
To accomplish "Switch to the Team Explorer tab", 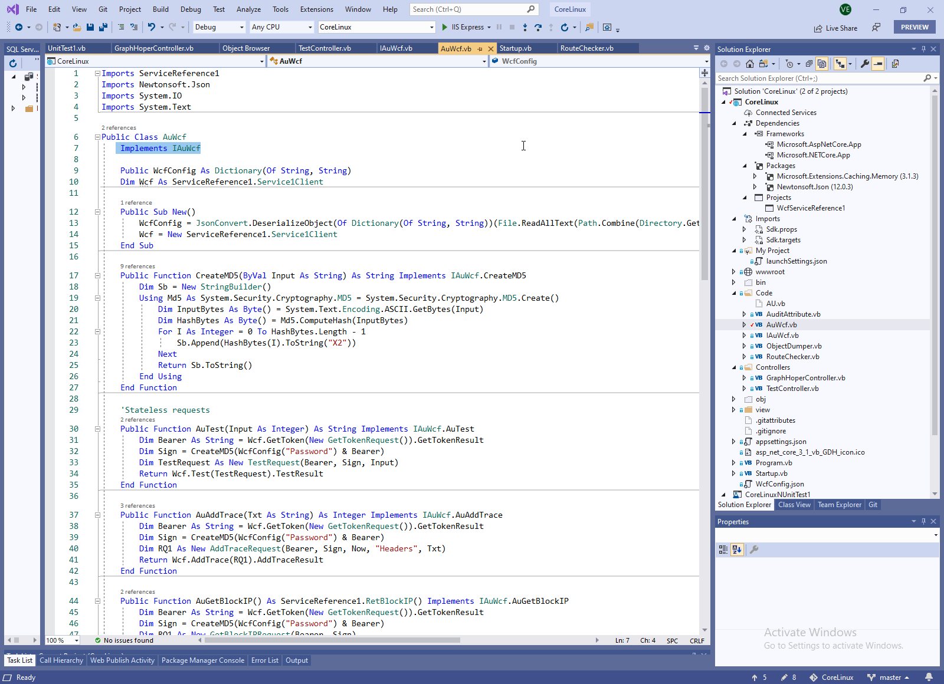I will pyautogui.click(x=839, y=505).
